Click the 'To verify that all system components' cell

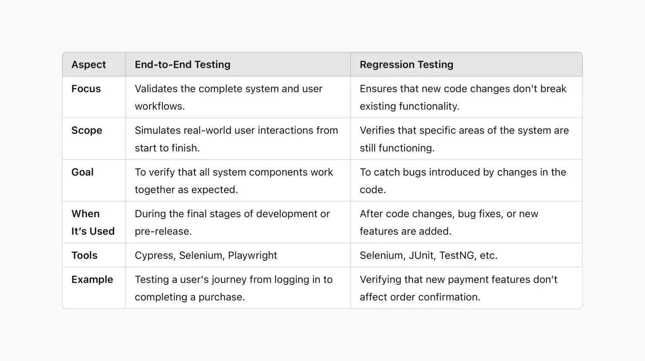tap(233, 181)
